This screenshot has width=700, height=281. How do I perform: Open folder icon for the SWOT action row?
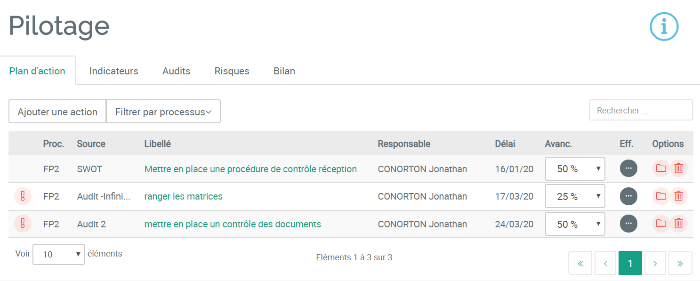661,169
